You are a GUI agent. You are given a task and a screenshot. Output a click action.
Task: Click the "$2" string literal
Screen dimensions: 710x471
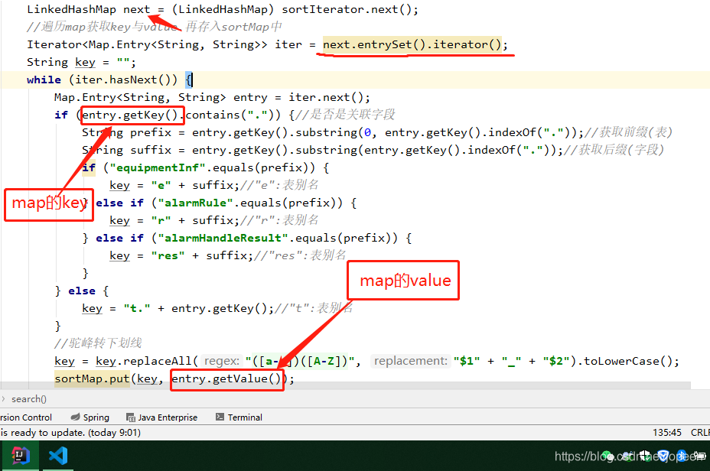click(555, 362)
